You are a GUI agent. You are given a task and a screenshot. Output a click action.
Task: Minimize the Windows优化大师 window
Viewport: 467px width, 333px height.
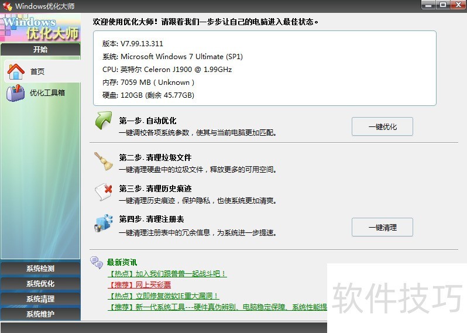tap(428, 5)
